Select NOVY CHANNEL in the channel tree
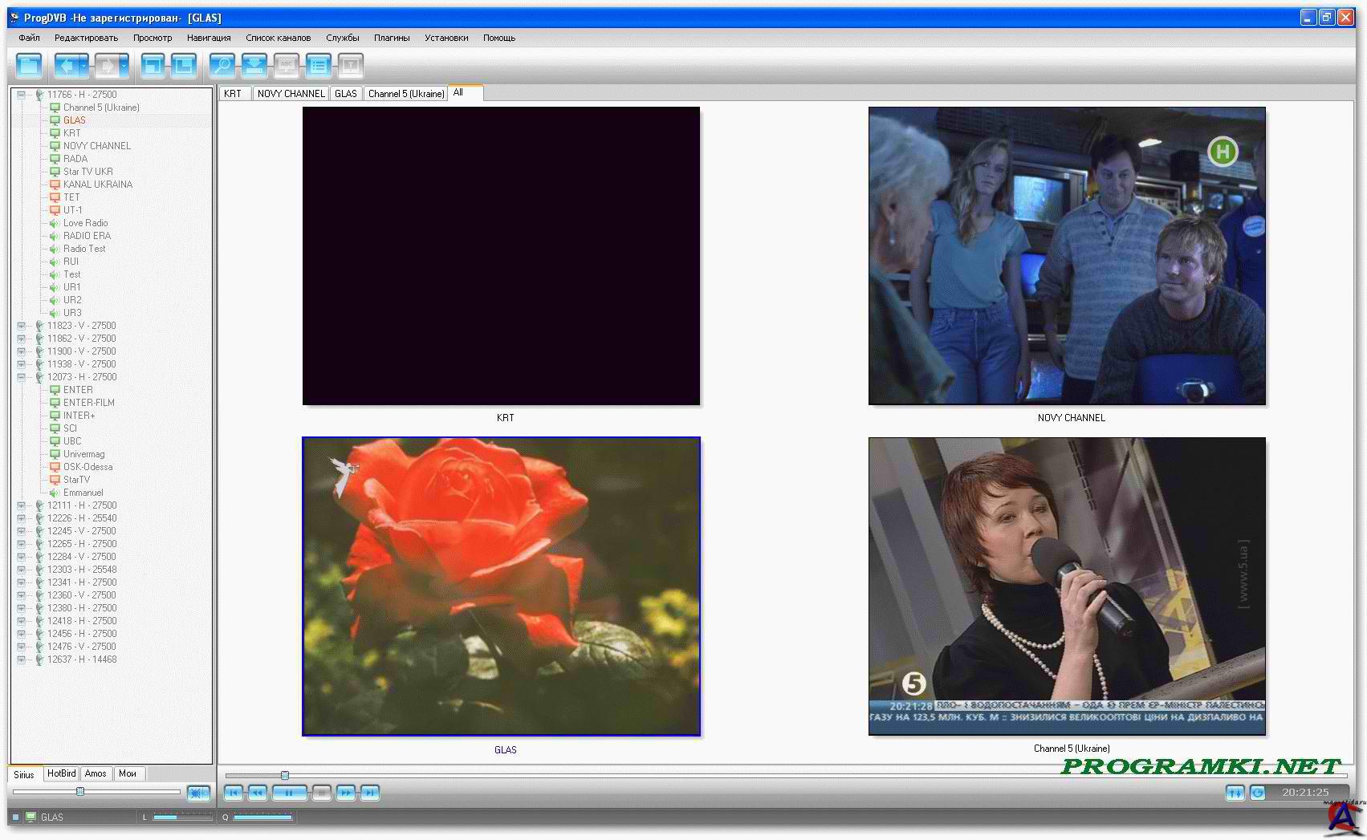 coord(96,146)
